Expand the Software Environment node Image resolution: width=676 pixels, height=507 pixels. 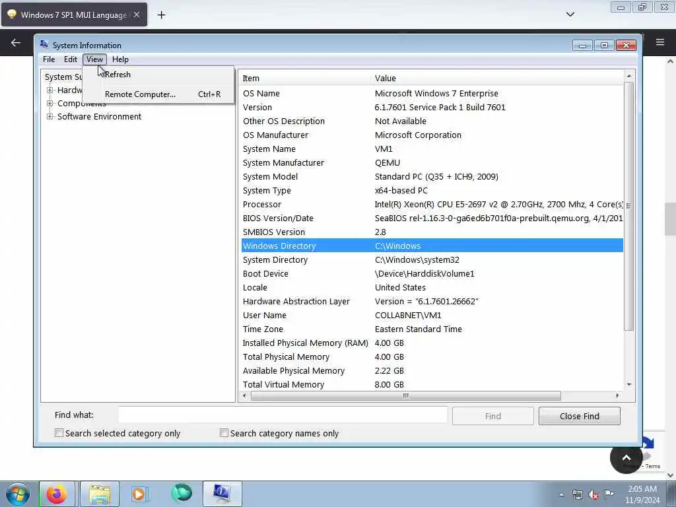pyautogui.click(x=50, y=116)
